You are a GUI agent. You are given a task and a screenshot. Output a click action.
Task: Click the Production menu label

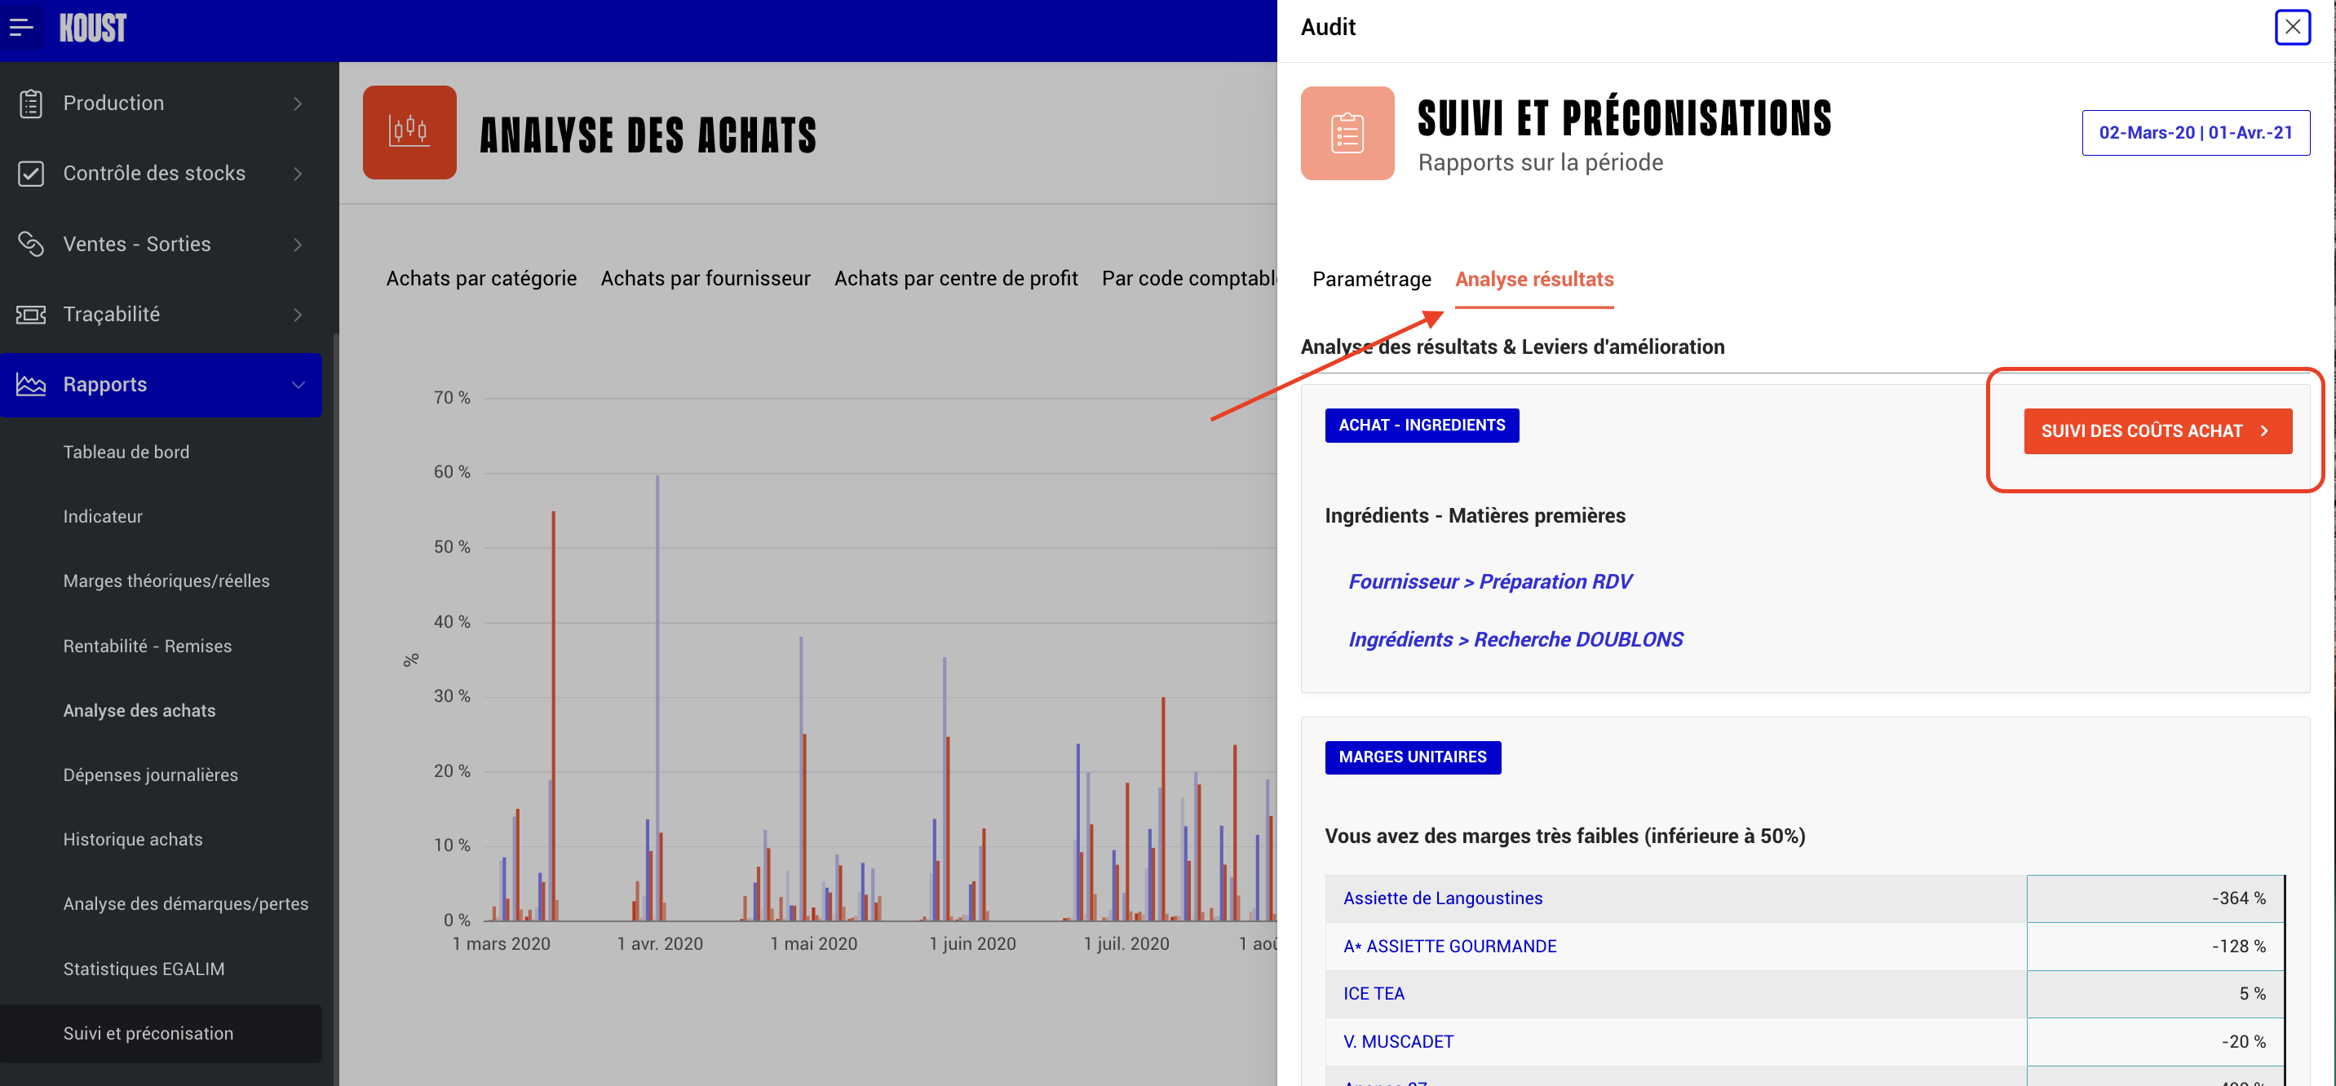pyautogui.click(x=113, y=103)
